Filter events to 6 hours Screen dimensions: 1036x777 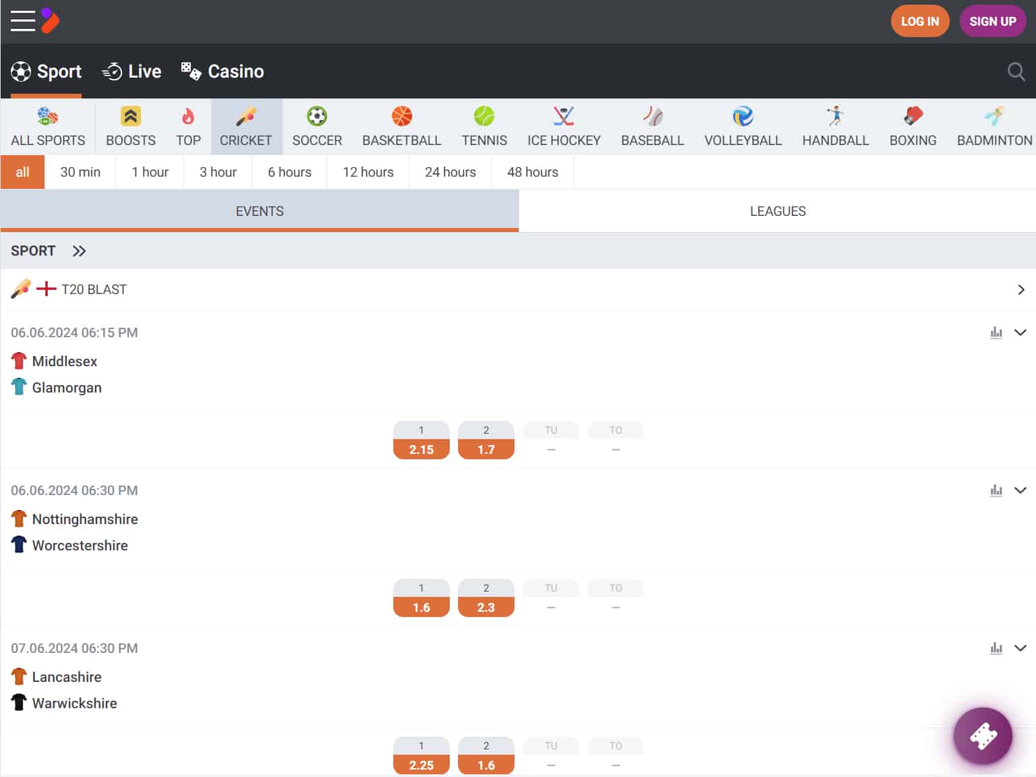(289, 172)
